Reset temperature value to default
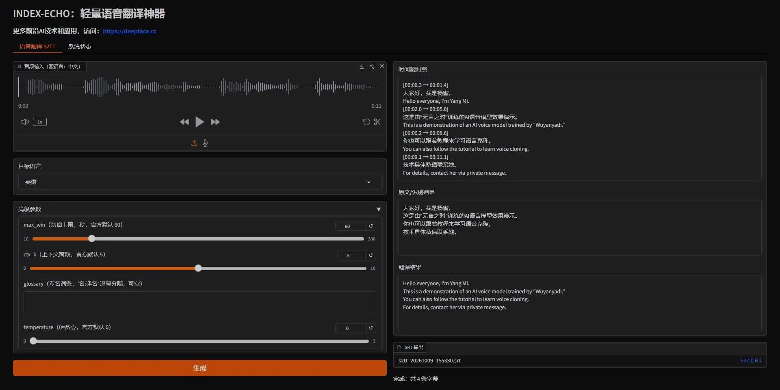The width and height of the screenshot is (780, 390). pyautogui.click(x=370, y=328)
